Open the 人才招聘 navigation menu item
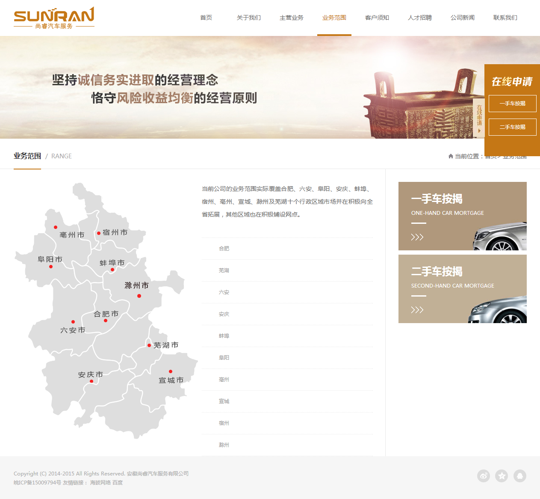 point(419,18)
